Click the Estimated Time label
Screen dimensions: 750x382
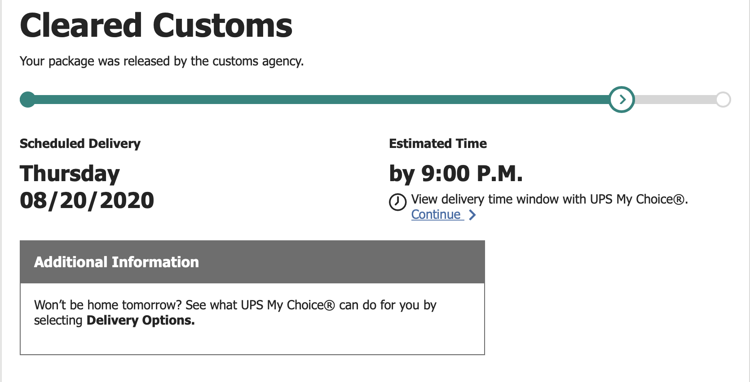tap(437, 143)
